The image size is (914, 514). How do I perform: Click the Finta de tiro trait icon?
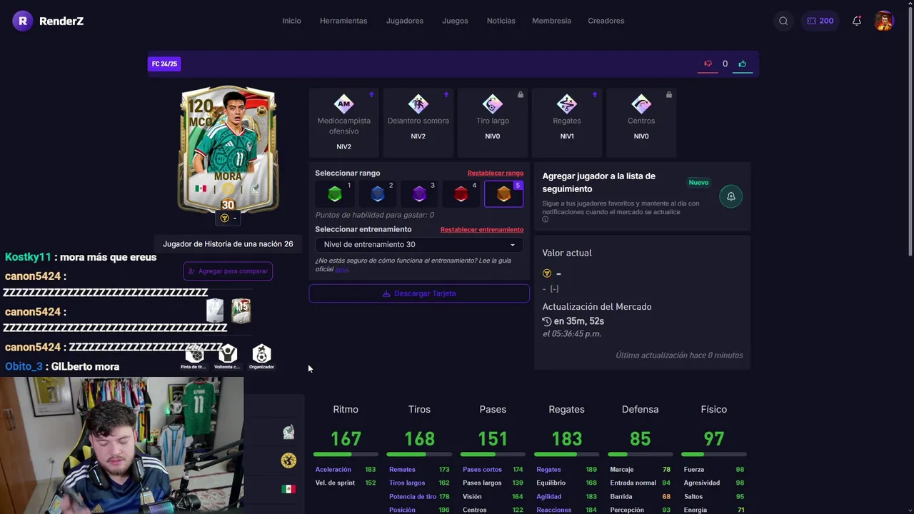[194, 354]
